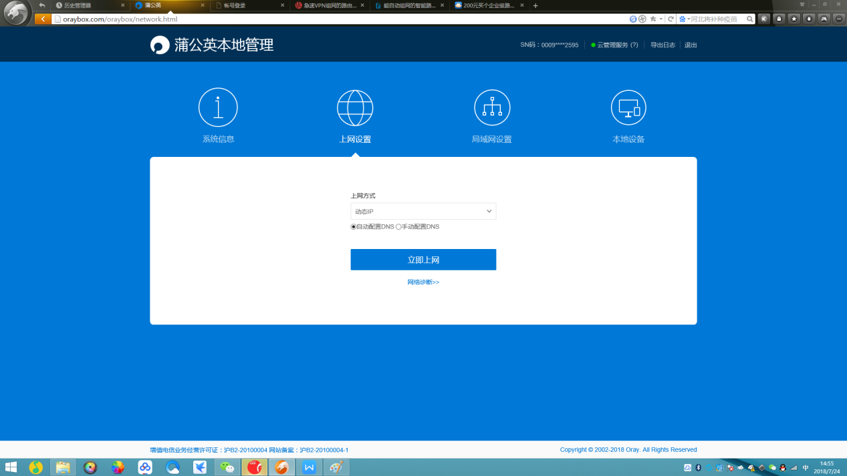Click the cheetah browser logo at top-left
Viewport: 847px width, 476px height.
17,13
